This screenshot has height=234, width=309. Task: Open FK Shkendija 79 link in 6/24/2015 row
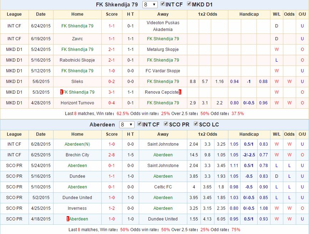coord(77,26)
